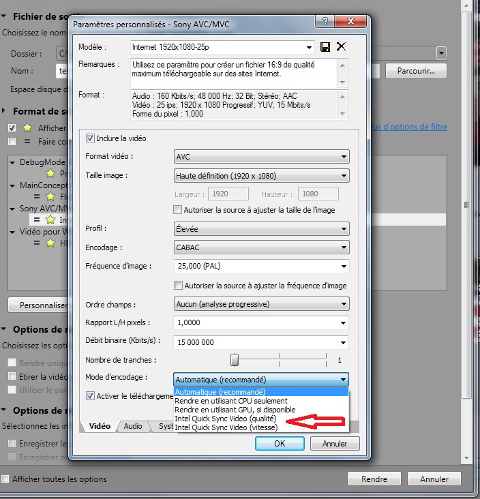Image resolution: width=480 pixels, height=499 pixels.
Task: Open the Modèle dropdown
Action: click(309, 48)
